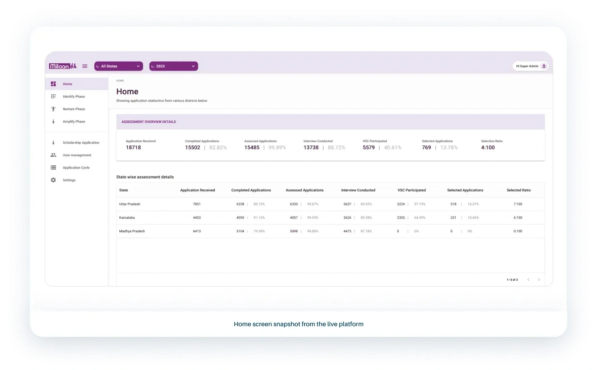This screenshot has height=370, width=597.
Task: Open Scholarship Application menu item
Action: pos(81,143)
